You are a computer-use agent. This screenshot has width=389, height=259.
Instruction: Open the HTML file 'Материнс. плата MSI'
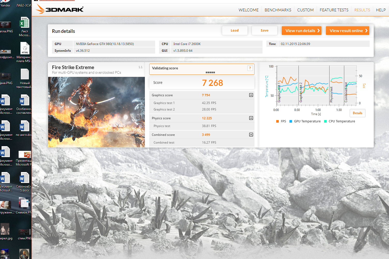[x=25, y=52]
